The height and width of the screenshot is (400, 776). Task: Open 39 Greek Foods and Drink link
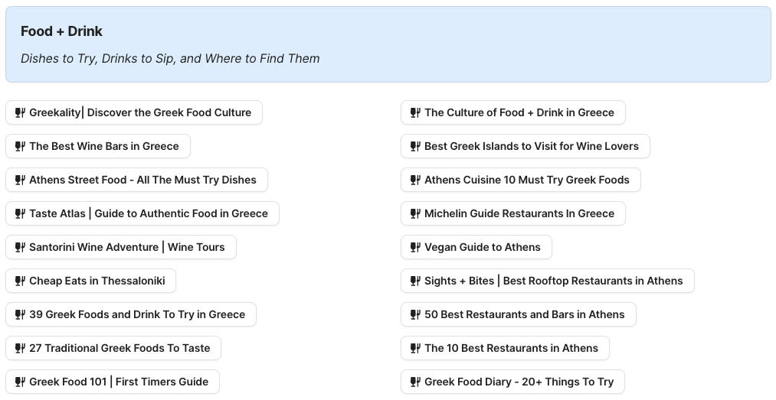pos(136,314)
